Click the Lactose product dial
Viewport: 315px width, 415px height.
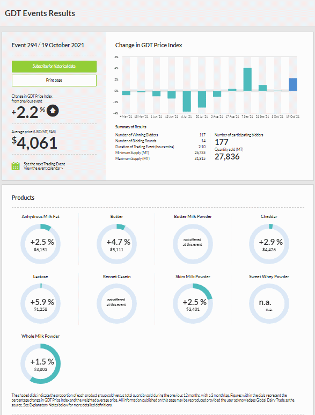point(40,303)
